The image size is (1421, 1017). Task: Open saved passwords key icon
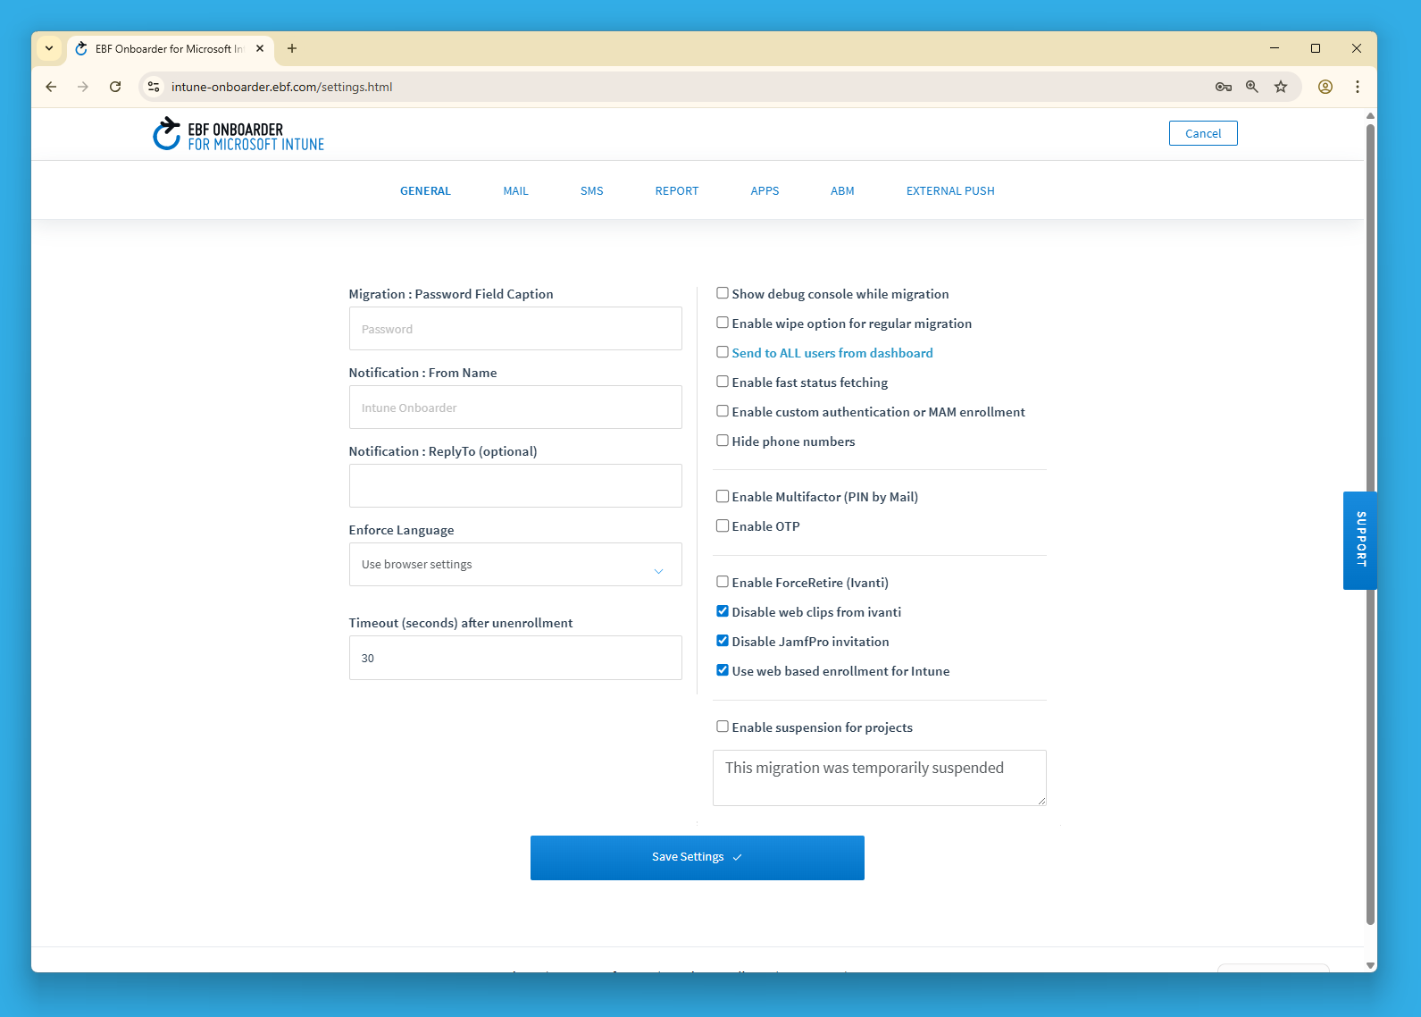tap(1224, 87)
